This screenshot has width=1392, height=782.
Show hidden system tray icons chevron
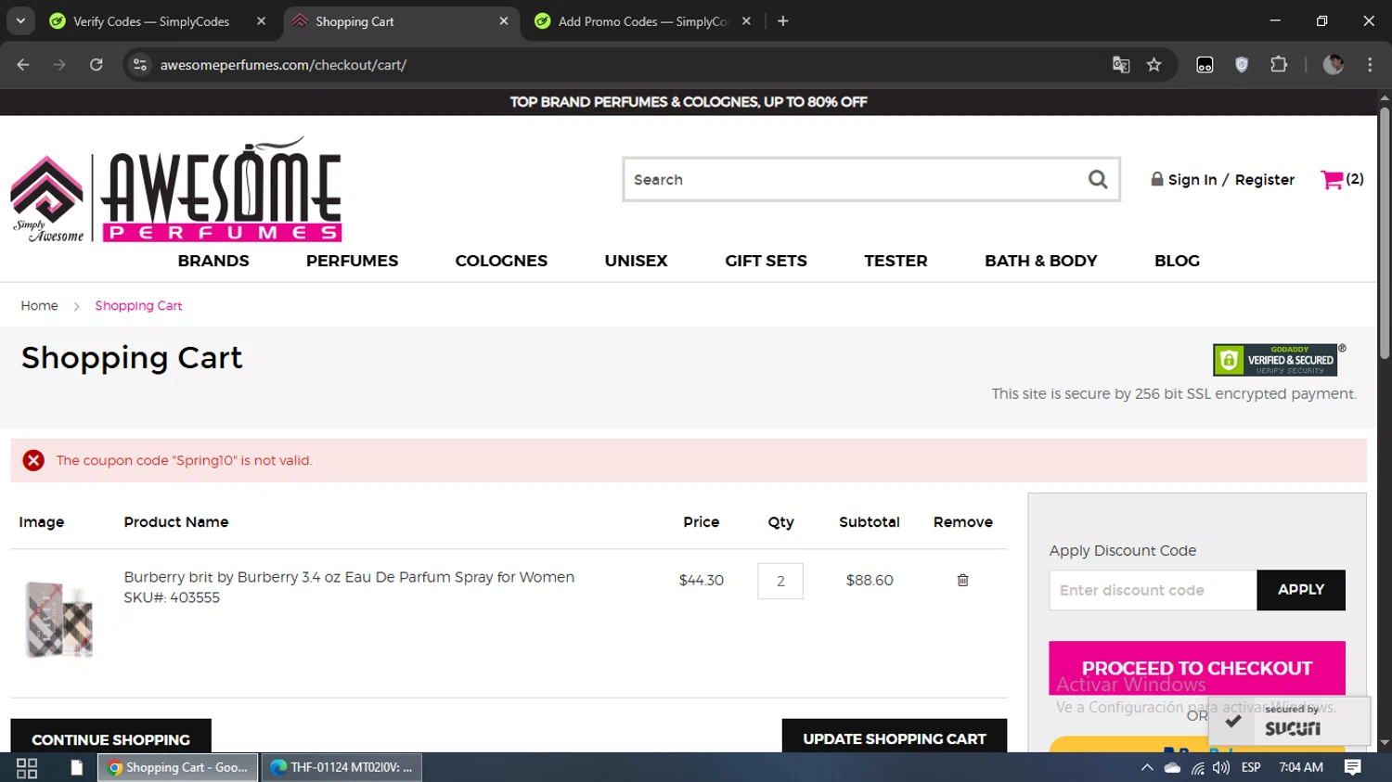click(x=1147, y=767)
